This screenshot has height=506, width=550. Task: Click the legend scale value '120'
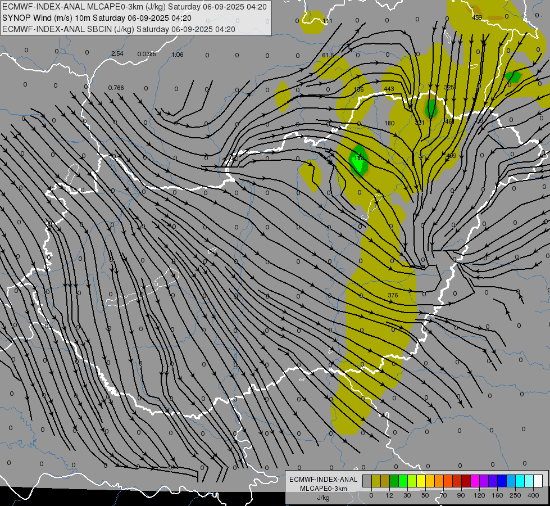pyautogui.click(x=479, y=495)
